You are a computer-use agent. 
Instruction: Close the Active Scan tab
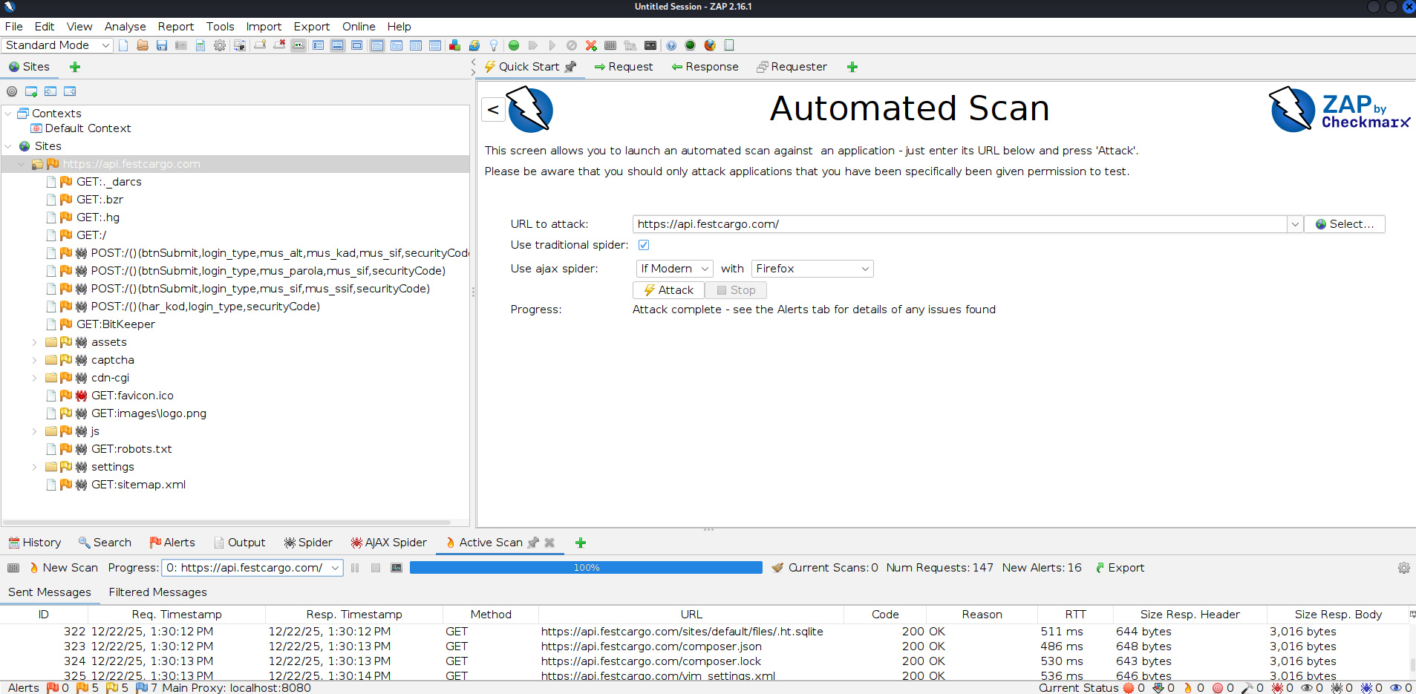(549, 543)
